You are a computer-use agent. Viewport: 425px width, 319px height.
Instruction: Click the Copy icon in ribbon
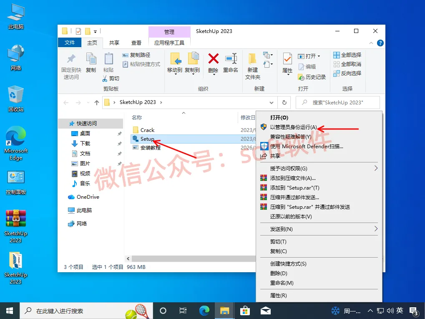(x=91, y=59)
